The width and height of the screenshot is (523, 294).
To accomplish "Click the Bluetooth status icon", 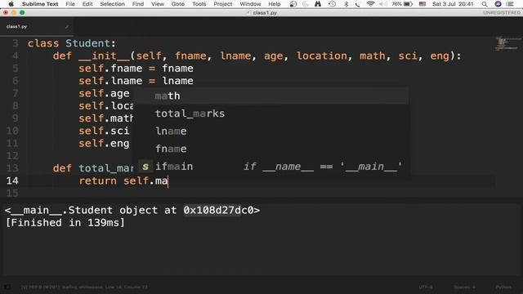I will (346, 4).
